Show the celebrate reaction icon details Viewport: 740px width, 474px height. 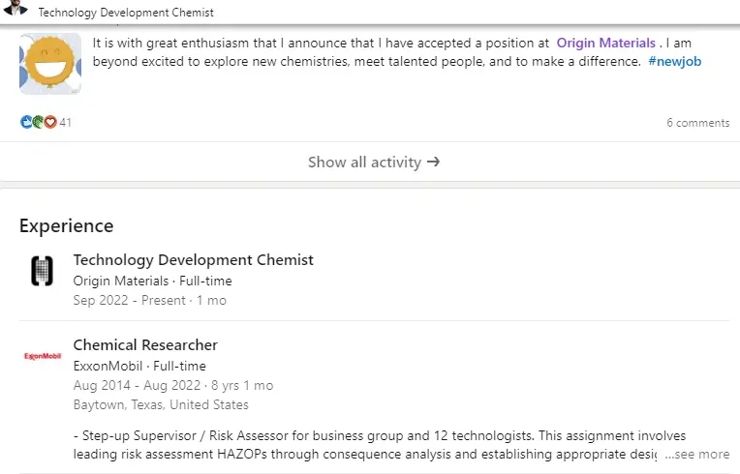[38, 123]
